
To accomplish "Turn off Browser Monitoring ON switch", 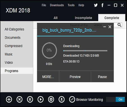I will (115, 99).
